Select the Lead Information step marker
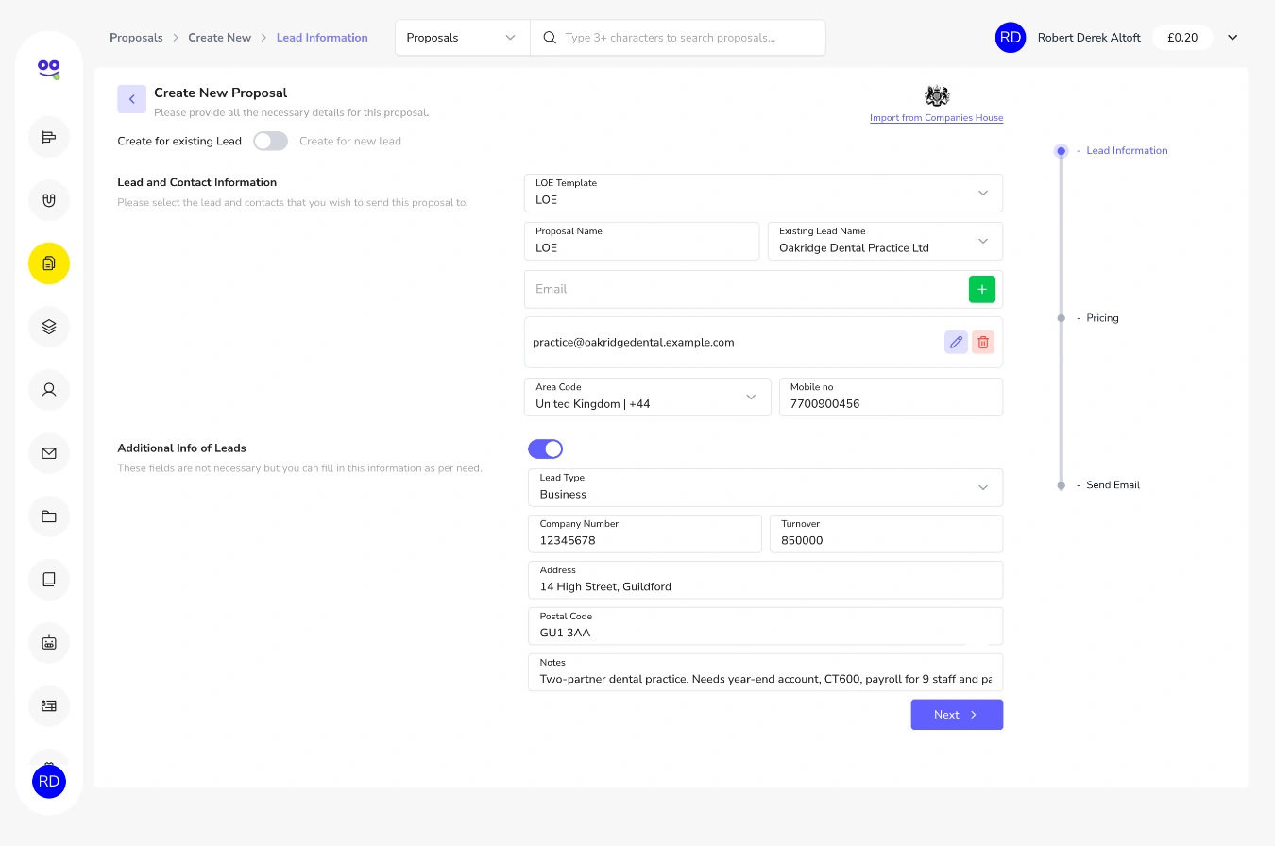Image resolution: width=1275 pixels, height=846 pixels. pyautogui.click(x=1062, y=151)
